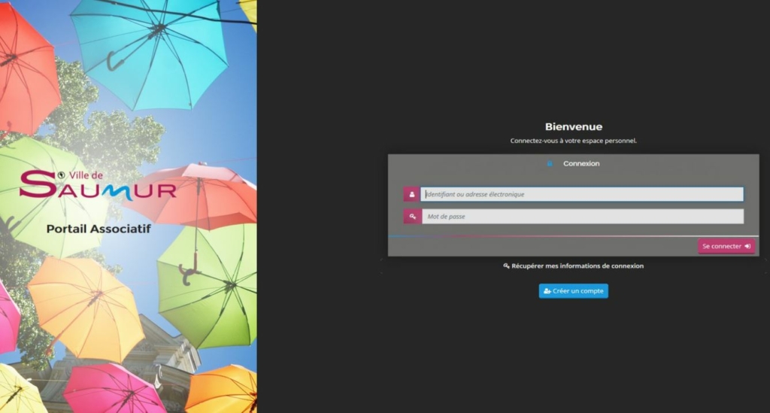Click the key icon beside the password field
Viewport: 770px width, 413px height.
point(413,216)
